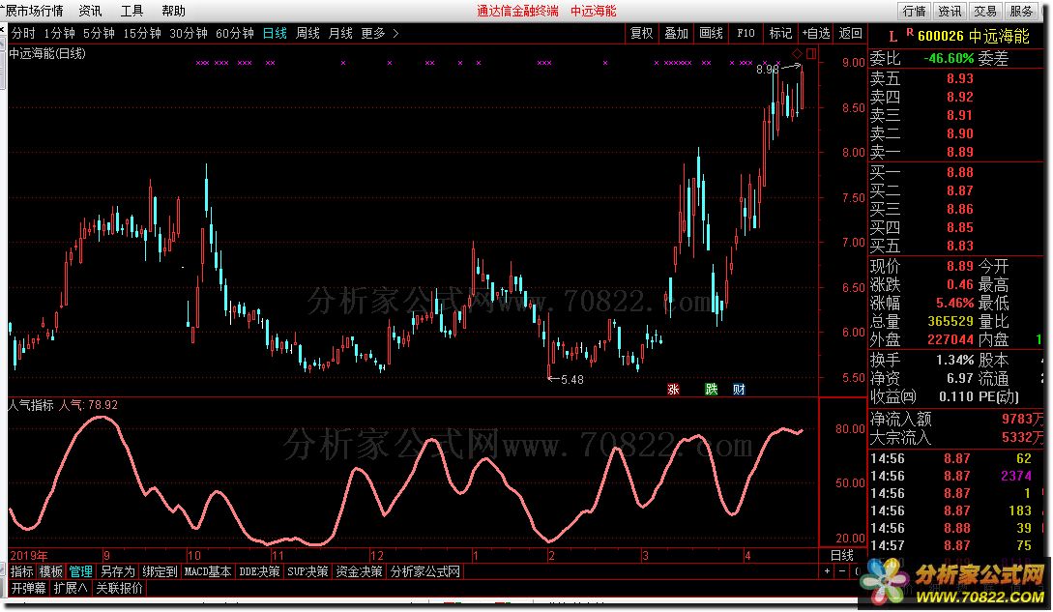Open F10 company info

click(x=746, y=33)
